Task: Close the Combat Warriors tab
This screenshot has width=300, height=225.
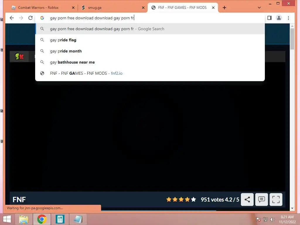Action: [73, 8]
